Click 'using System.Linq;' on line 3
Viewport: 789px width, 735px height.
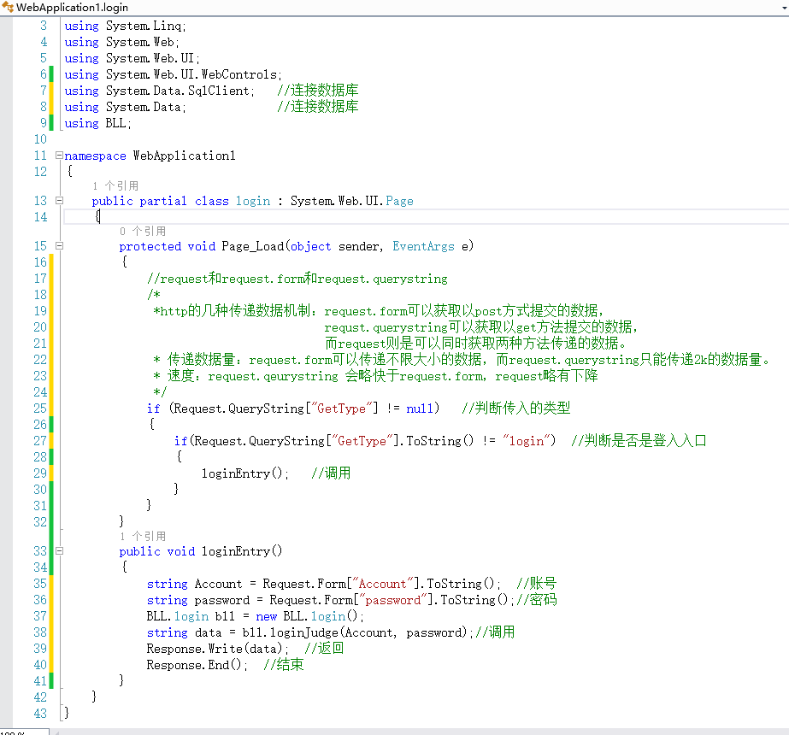125,26
